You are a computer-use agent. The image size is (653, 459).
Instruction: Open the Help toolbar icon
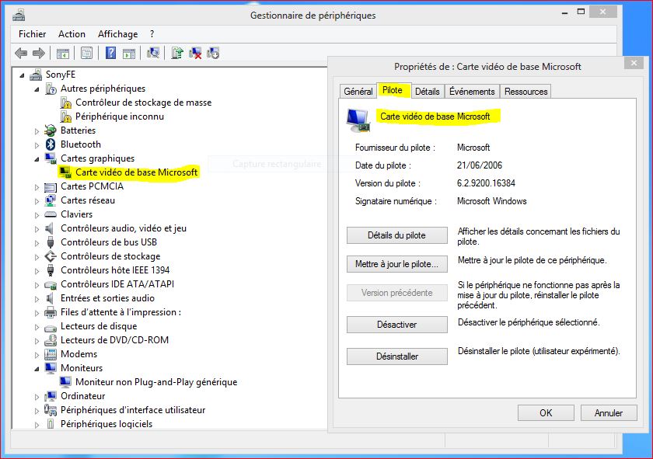[110, 53]
